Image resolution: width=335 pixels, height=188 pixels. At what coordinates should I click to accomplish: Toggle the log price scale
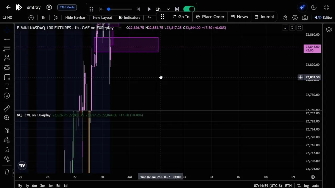click(306, 186)
